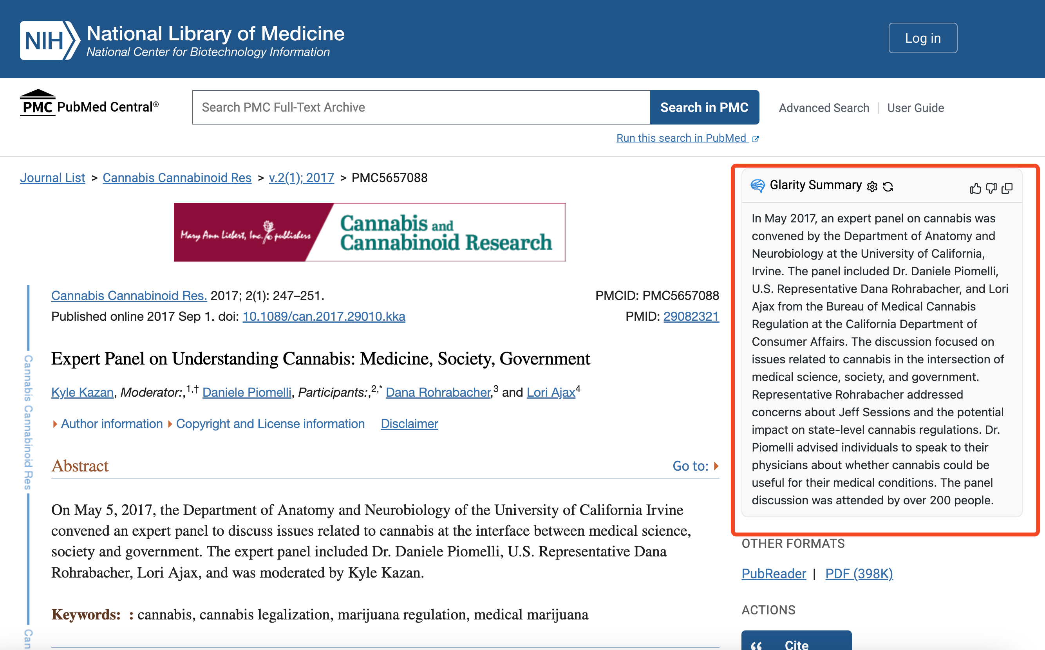The image size is (1045, 650).
Task: Open the PDF (398K) format link
Action: point(859,574)
